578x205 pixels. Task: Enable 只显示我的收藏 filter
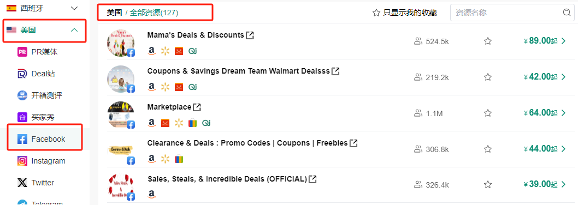click(405, 13)
